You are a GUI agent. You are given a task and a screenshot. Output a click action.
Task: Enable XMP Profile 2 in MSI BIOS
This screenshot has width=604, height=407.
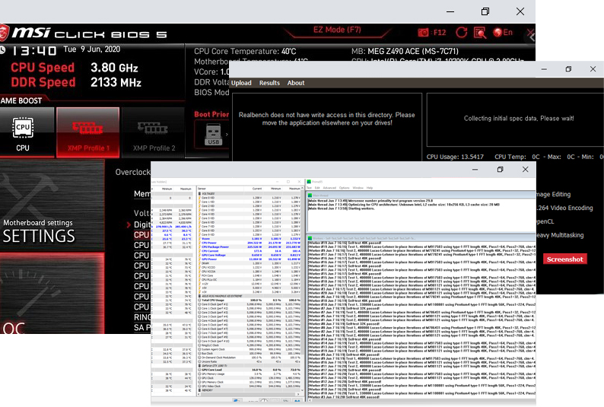coord(153,133)
